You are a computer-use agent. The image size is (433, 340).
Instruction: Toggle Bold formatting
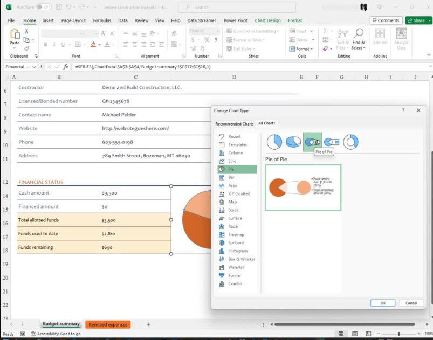point(45,44)
